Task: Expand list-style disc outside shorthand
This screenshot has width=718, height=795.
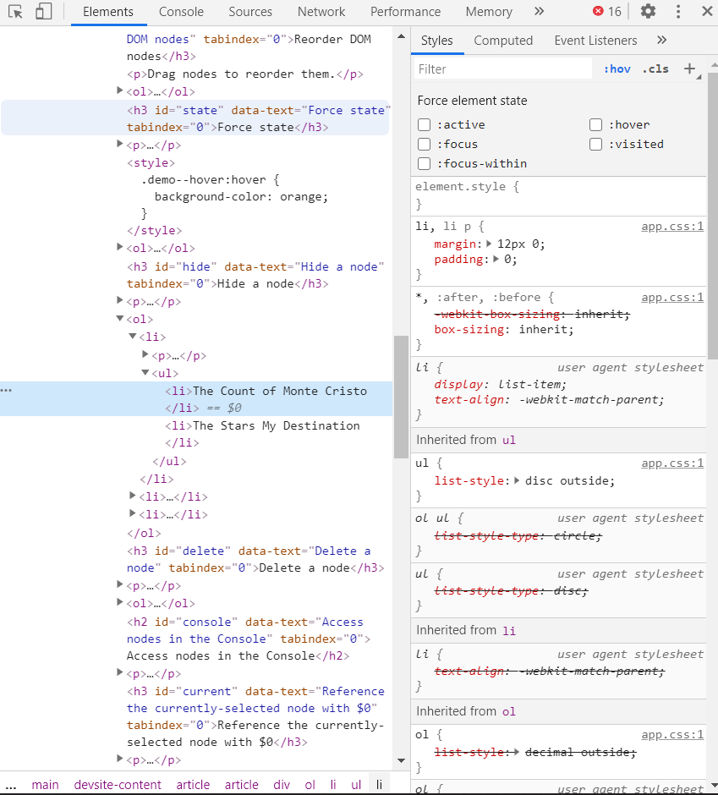Action: [517, 480]
